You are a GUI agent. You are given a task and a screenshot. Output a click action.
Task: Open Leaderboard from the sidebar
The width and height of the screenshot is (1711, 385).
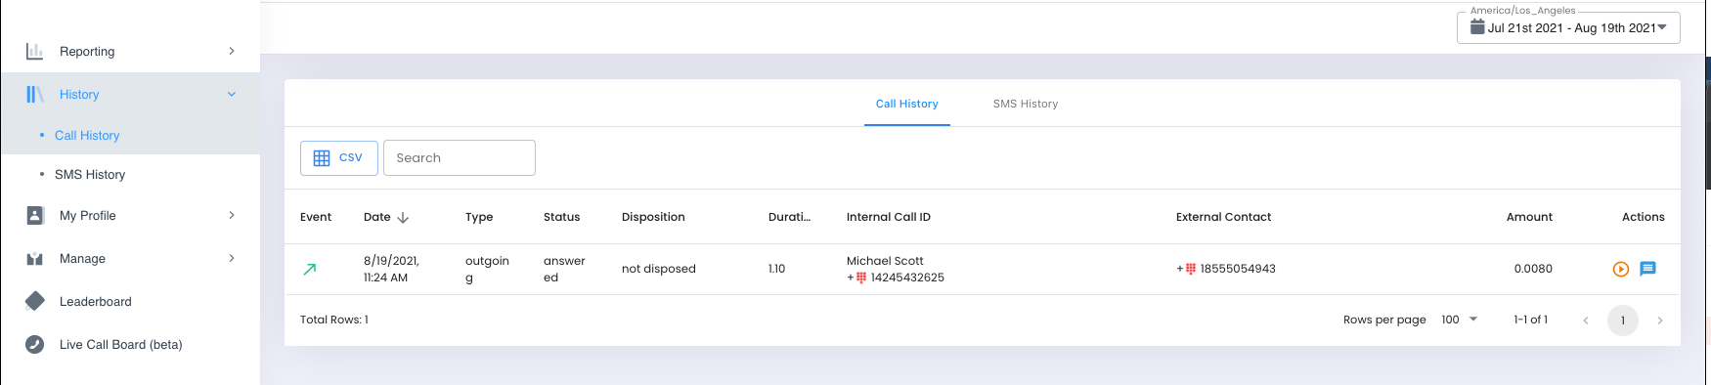95,301
